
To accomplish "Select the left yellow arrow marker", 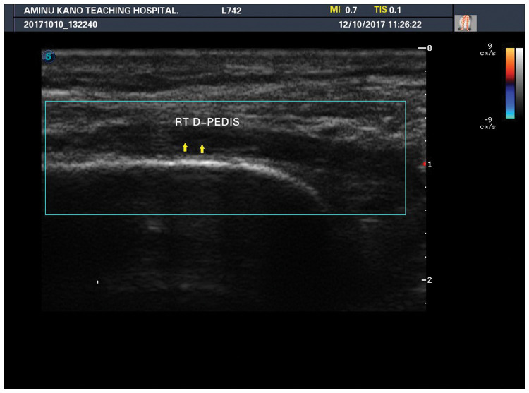I will click(186, 147).
